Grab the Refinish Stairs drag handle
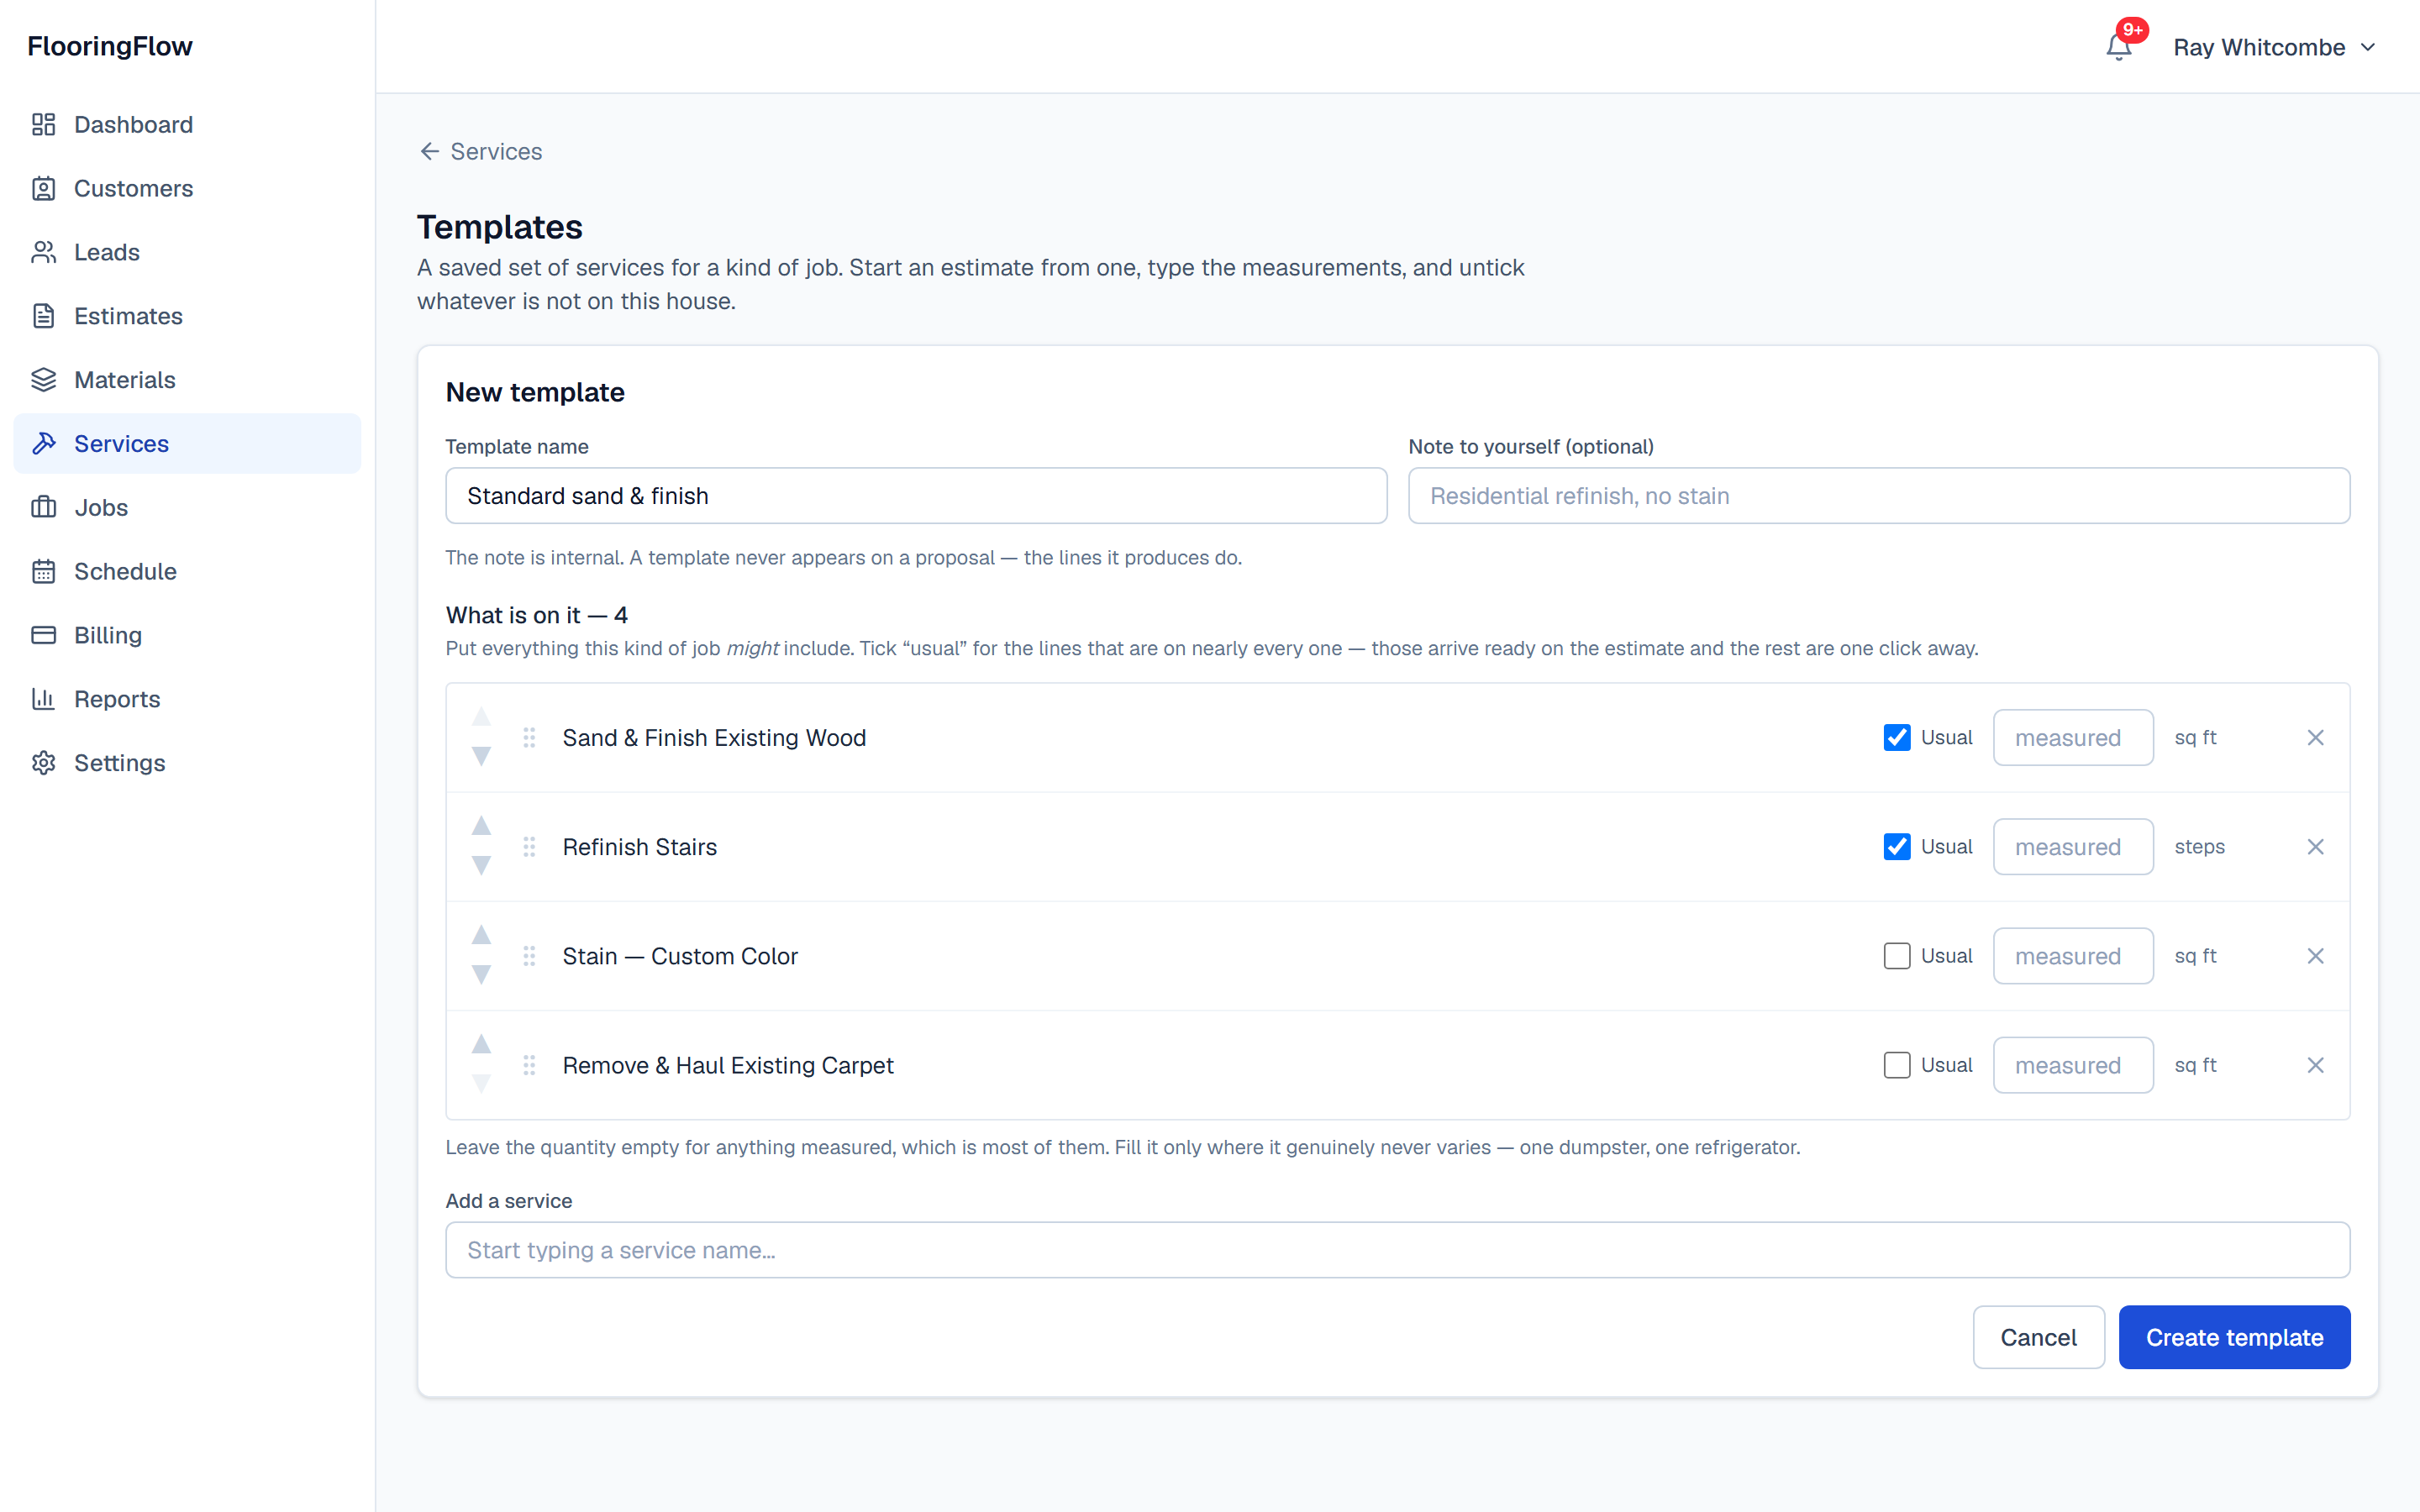Viewport: 2420px width, 1512px height. tap(529, 846)
